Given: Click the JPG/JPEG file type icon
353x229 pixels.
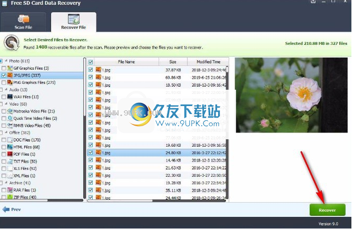Looking at the screenshot, I should (x=10, y=75).
